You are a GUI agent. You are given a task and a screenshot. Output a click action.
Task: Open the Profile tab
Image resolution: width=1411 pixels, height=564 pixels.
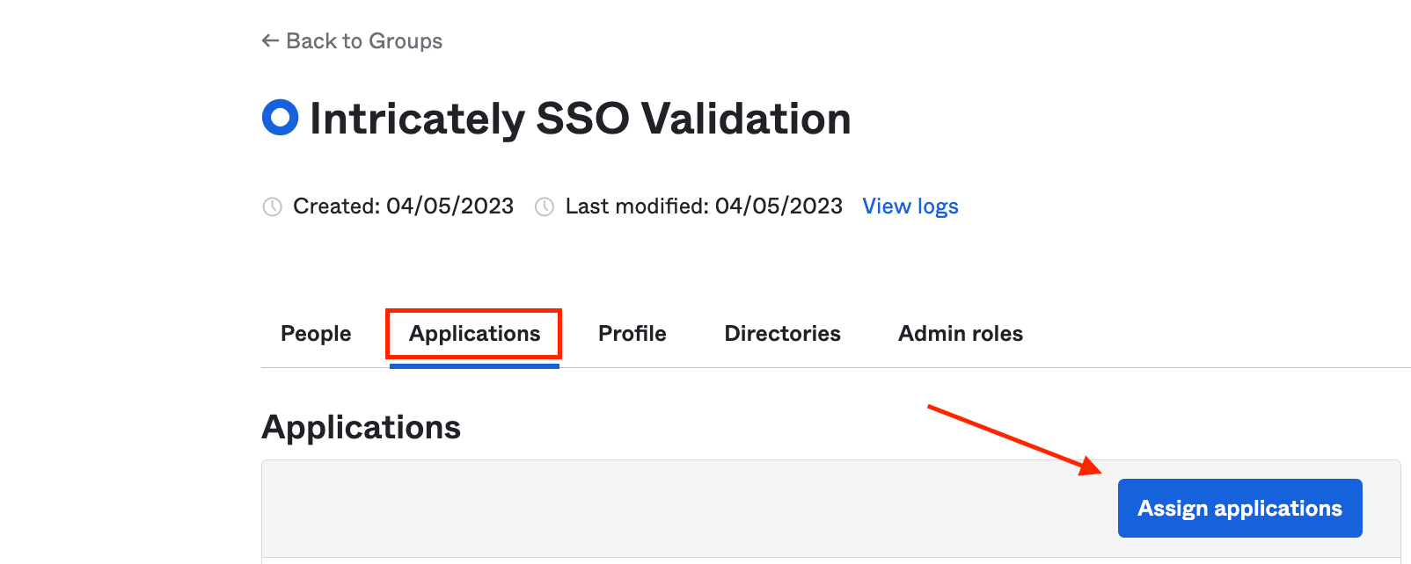pos(632,334)
